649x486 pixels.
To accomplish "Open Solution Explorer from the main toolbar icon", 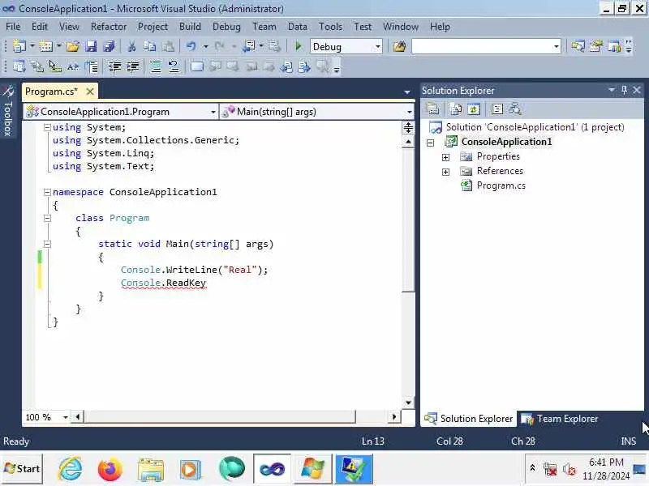I will tap(578, 46).
